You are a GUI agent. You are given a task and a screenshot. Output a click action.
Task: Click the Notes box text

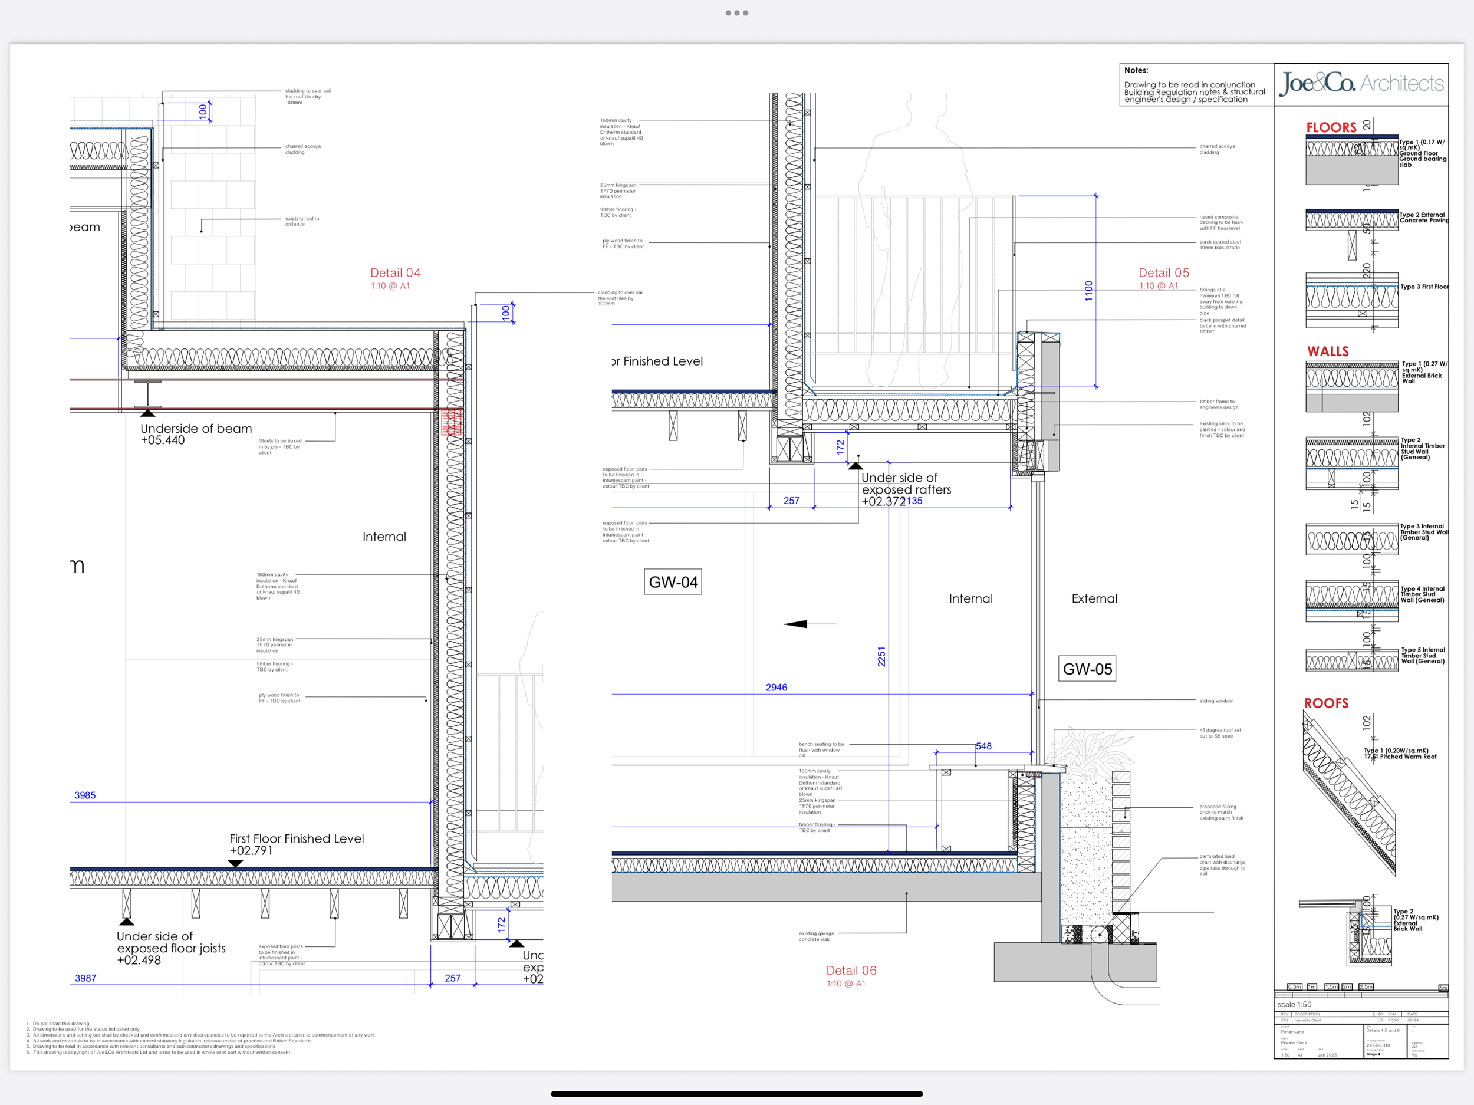[x=1193, y=92]
